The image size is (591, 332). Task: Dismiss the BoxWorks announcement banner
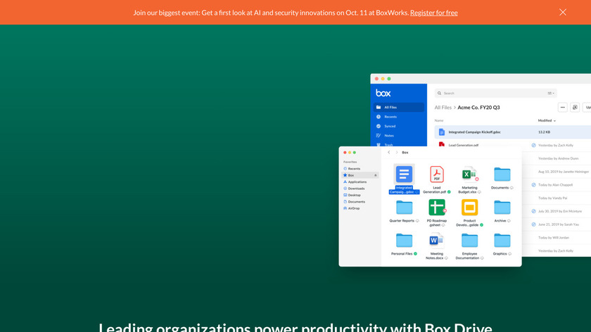(563, 12)
